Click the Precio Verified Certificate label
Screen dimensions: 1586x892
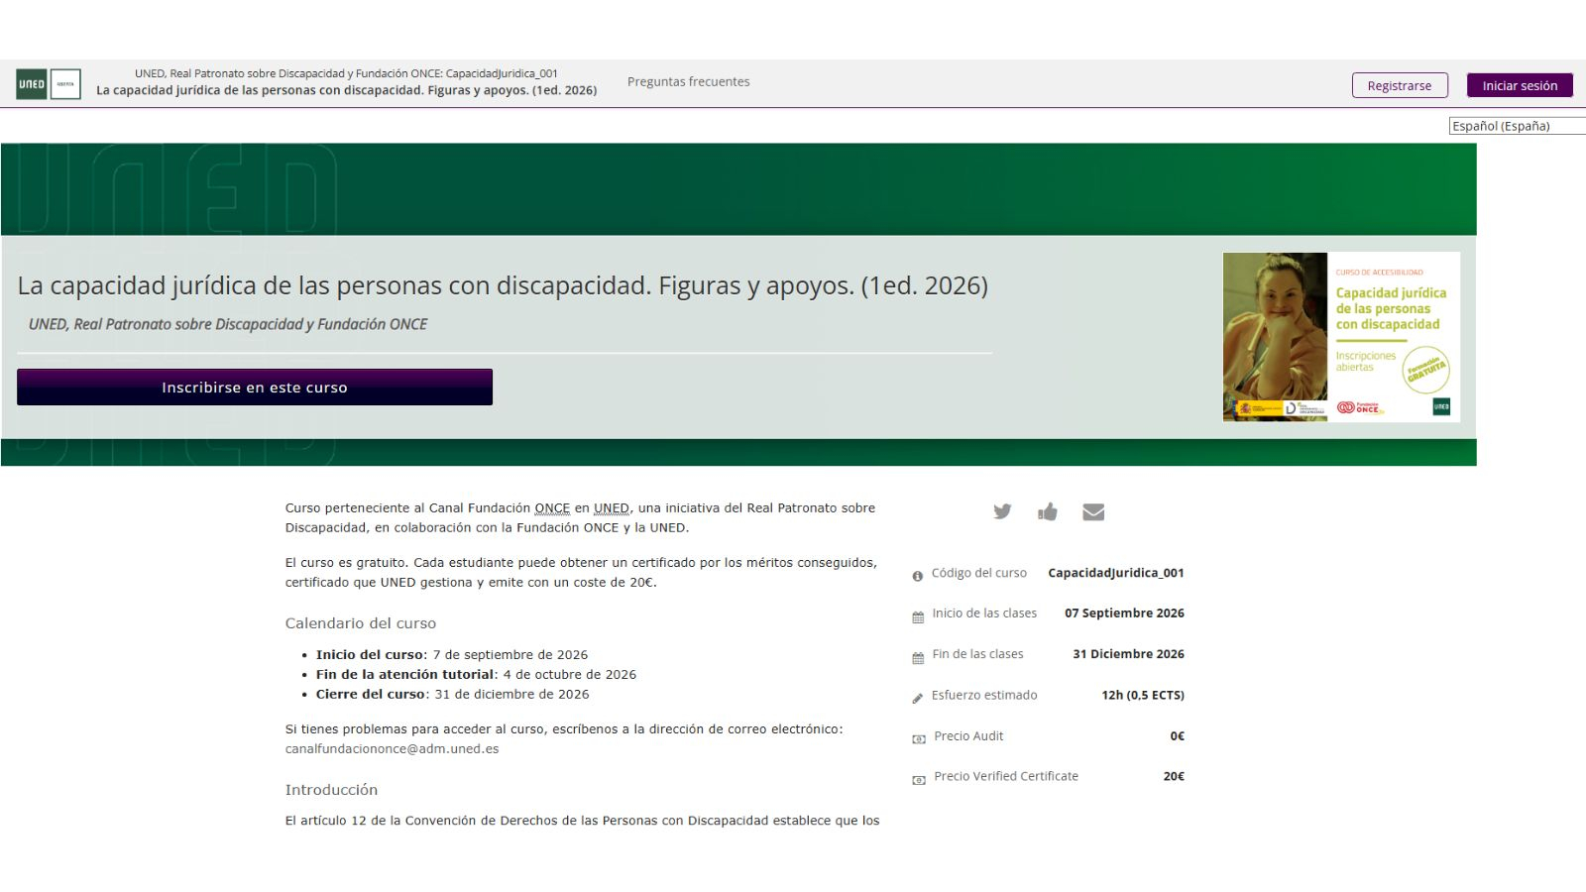click(1006, 776)
